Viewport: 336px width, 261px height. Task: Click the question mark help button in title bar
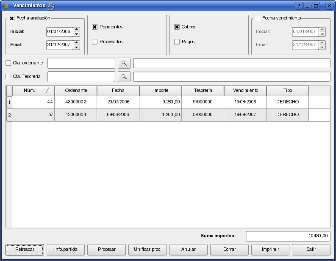click(299, 6)
